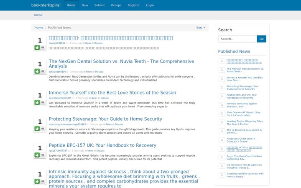
Task: Open the intrinsic immunity against sickness article
Action: tap(124, 179)
